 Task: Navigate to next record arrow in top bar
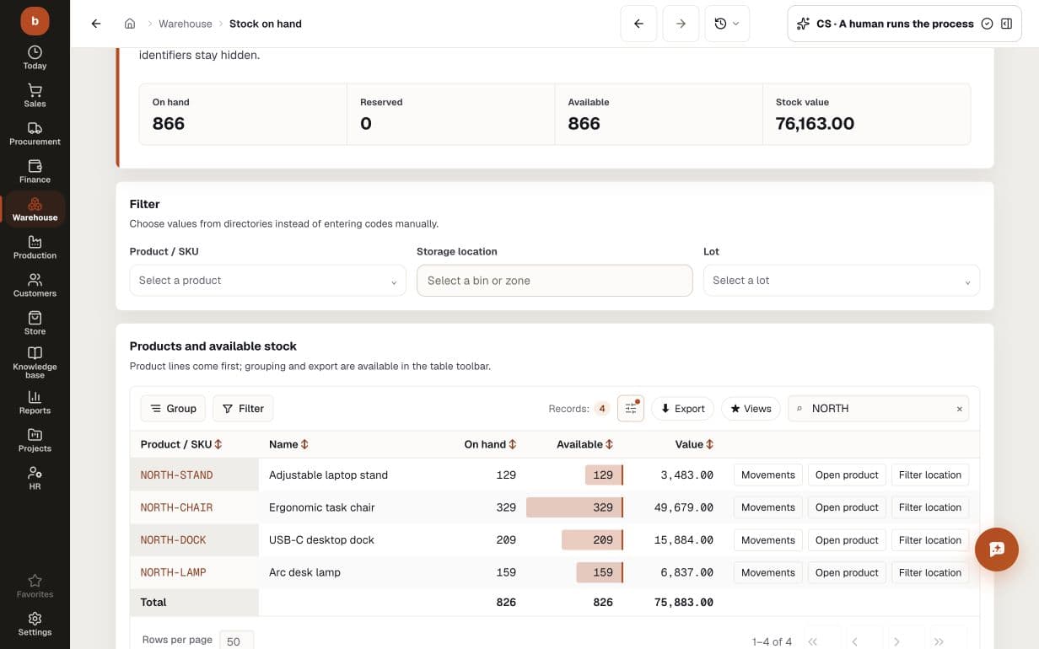pyautogui.click(x=681, y=24)
